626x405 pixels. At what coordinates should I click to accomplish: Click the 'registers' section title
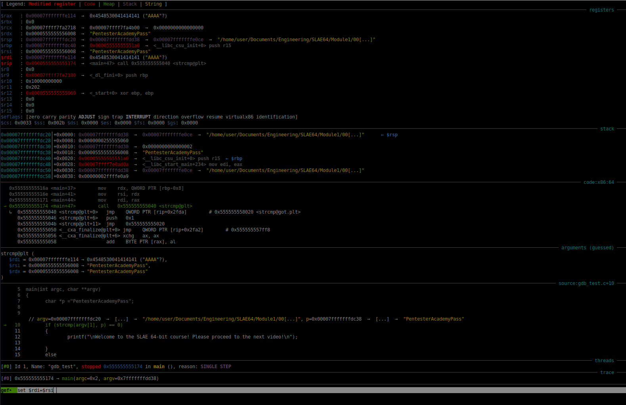pos(601,10)
